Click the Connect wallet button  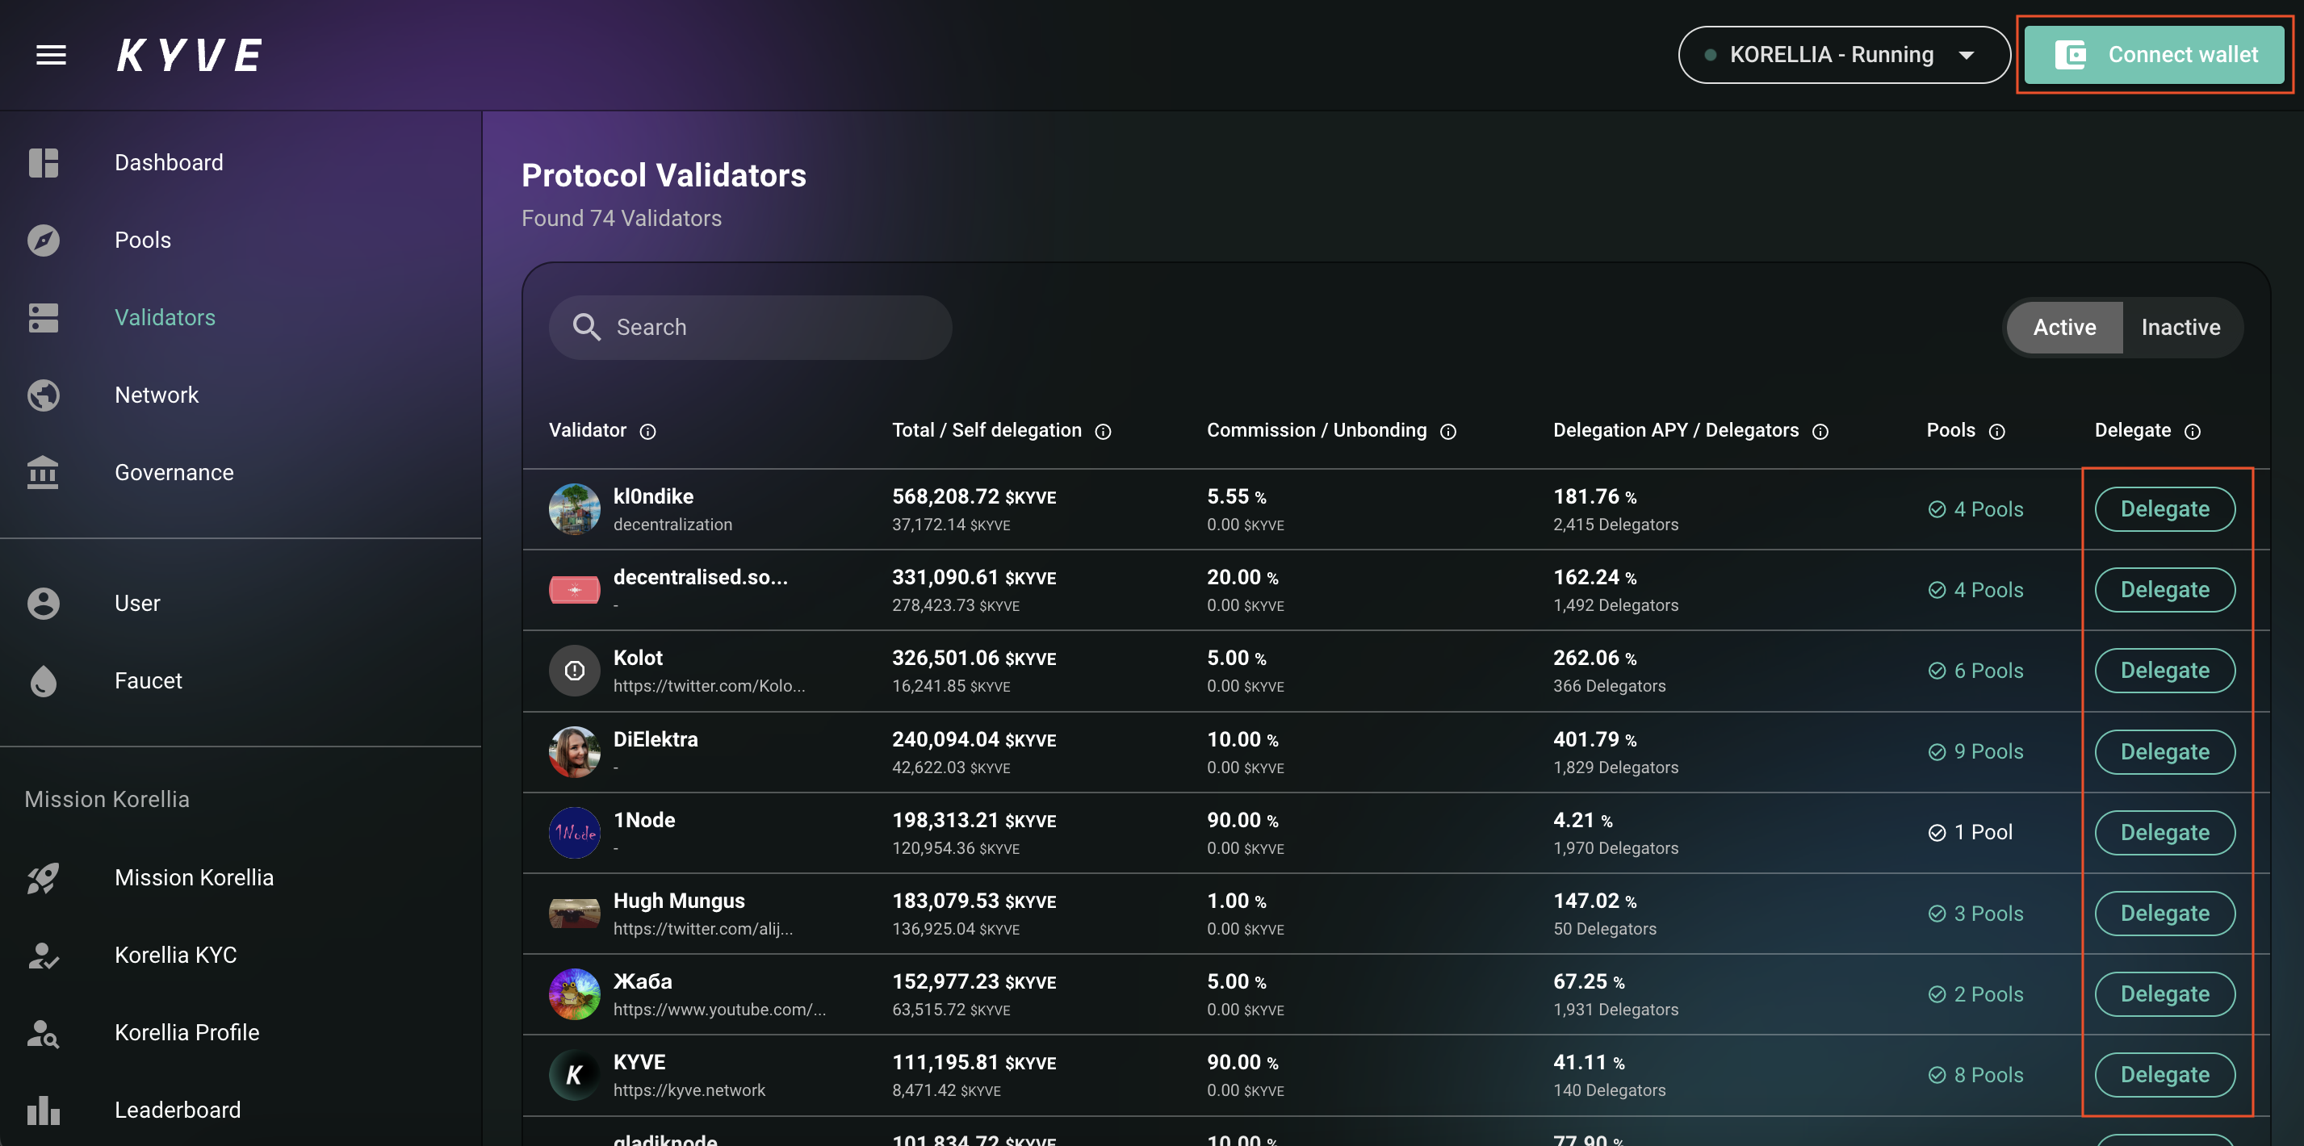(2154, 56)
